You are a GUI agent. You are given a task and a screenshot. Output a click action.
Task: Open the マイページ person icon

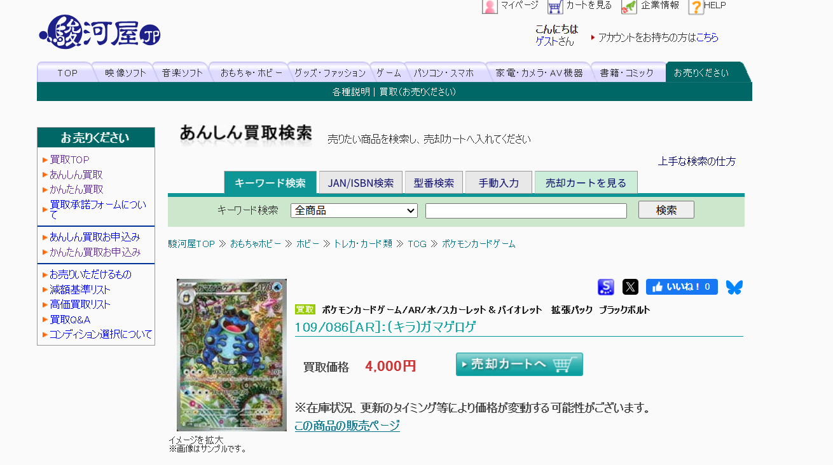(x=490, y=6)
